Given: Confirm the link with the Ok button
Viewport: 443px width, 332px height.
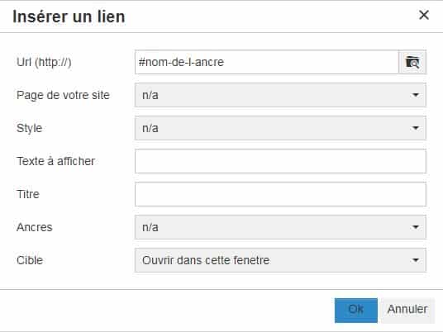Looking at the screenshot, I should click(356, 311).
